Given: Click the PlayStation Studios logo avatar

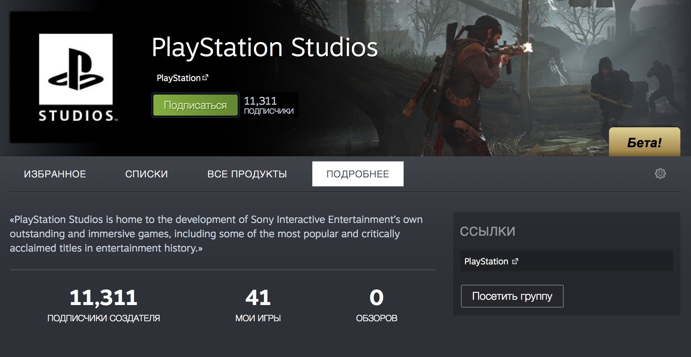Looking at the screenshot, I should (76, 77).
